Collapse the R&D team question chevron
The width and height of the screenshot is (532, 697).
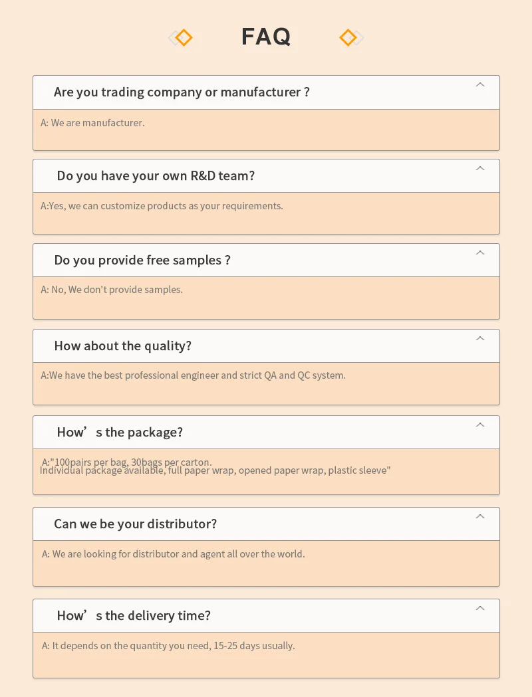pos(480,169)
